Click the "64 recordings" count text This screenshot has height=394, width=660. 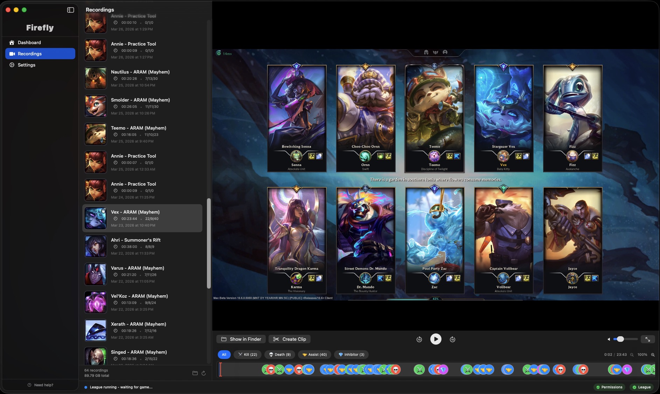pyautogui.click(x=96, y=370)
